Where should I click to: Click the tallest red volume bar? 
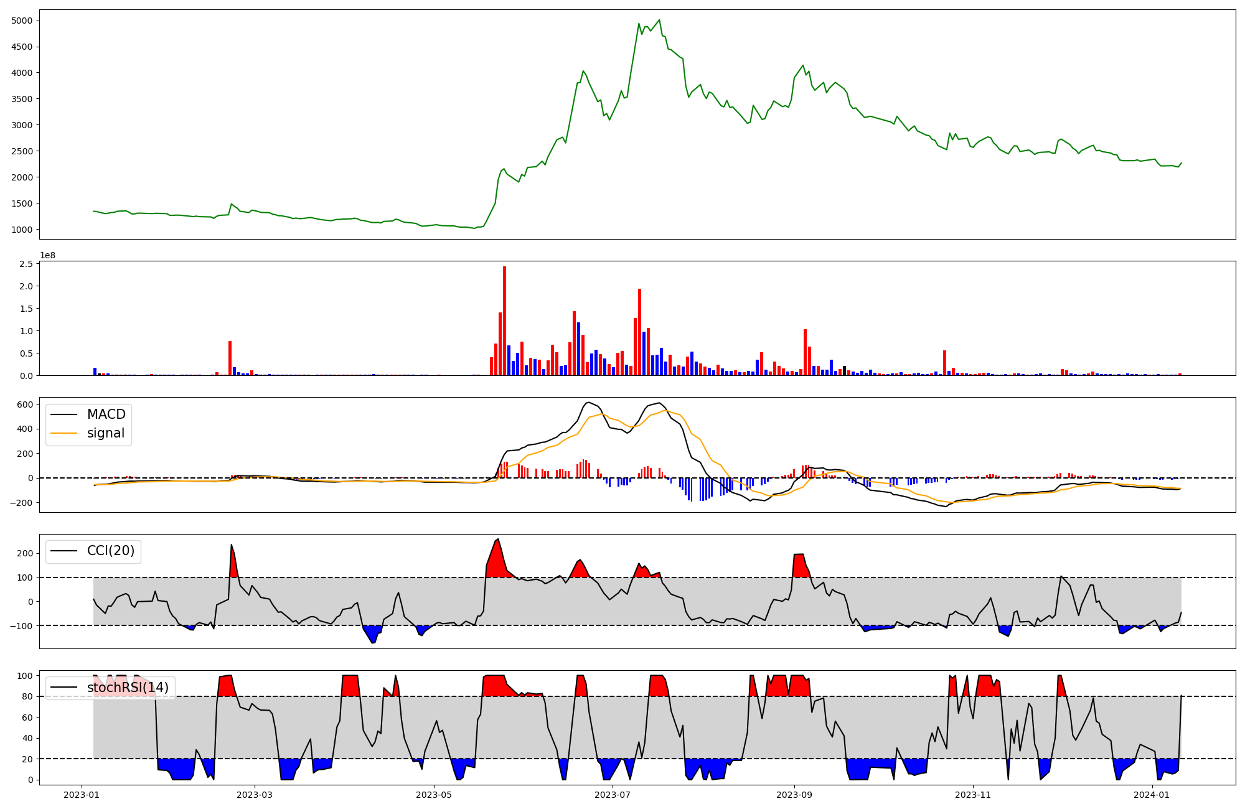(x=504, y=320)
